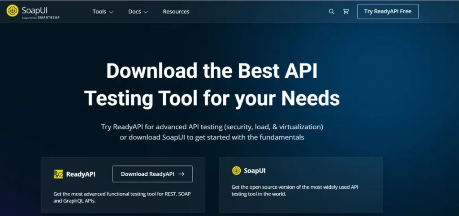Click the 'Get the most advanced functional testing' description
This screenshot has width=459, height=216.
(x=123, y=197)
